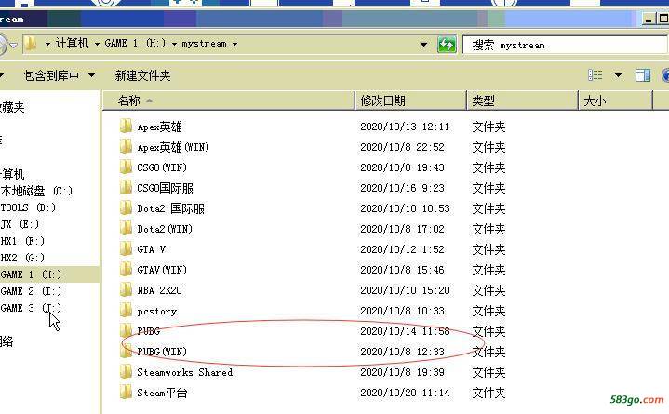Select the CSGO国际服 folder icon
This screenshot has height=414, width=669.
point(126,188)
